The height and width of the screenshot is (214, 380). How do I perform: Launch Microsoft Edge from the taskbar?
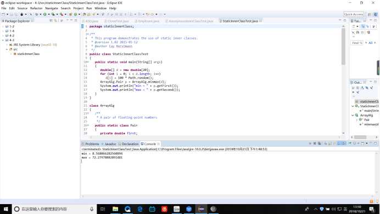[x=140, y=209]
